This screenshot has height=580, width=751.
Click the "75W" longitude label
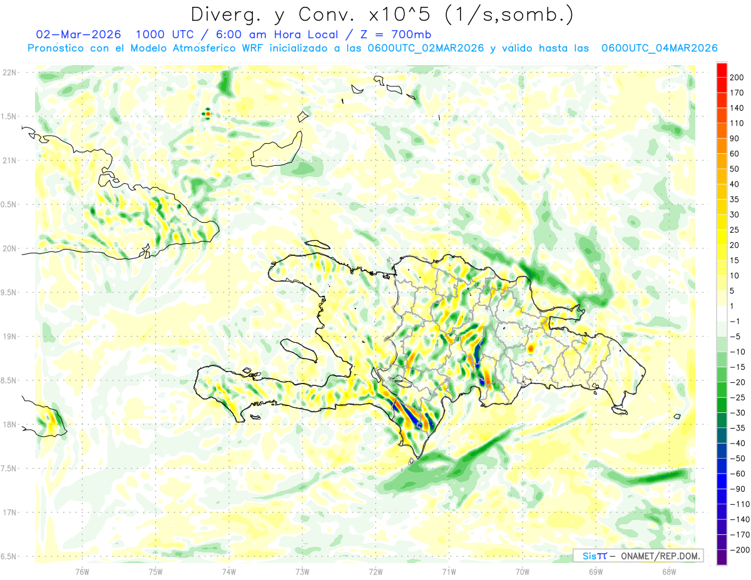click(155, 572)
